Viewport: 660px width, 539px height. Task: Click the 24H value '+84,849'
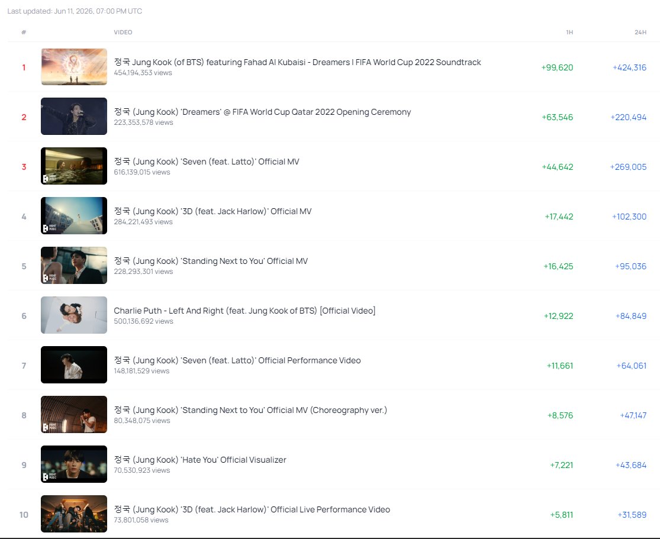(631, 315)
